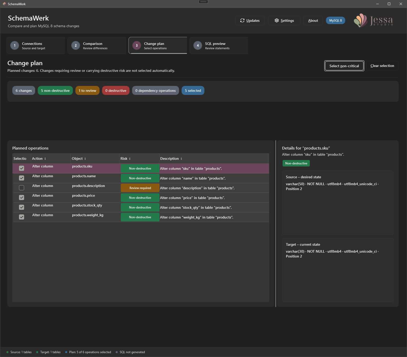Enable the products.description operation checkbox
407x357 pixels.
[22, 188]
